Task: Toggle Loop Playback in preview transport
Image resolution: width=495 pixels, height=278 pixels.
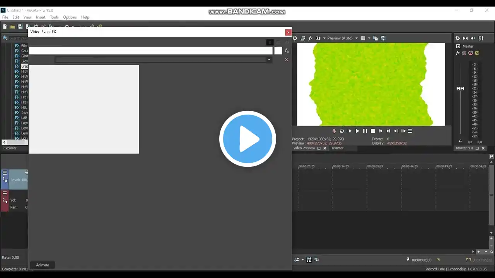Action: click(x=342, y=131)
